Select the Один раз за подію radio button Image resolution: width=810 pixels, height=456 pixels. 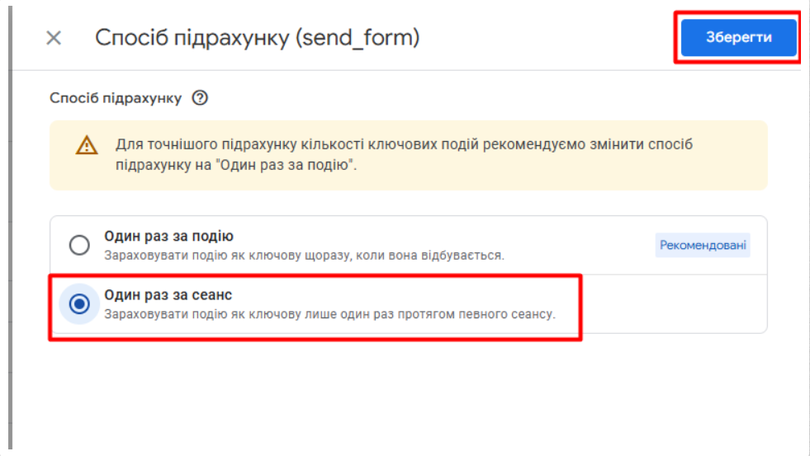click(x=79, y=245)
